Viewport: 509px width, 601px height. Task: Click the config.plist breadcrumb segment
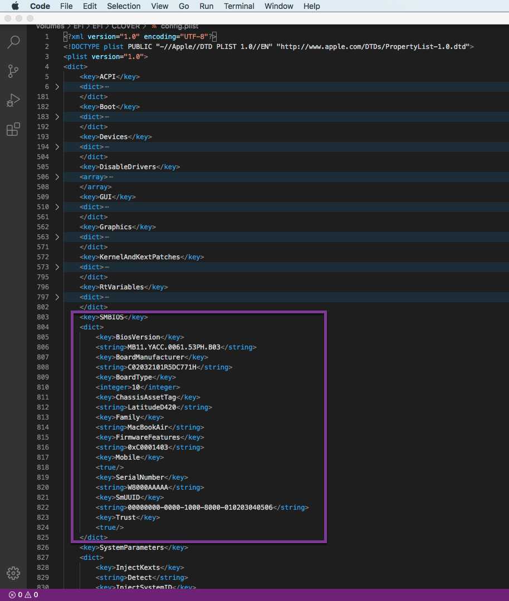pyautogui.click(x=179, y=26)
